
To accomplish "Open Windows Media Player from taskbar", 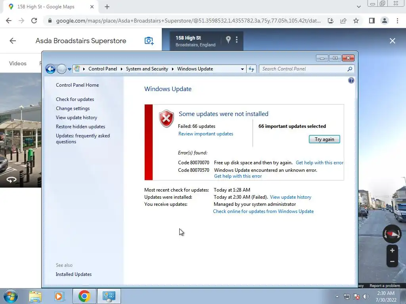I will coord(59,296).
